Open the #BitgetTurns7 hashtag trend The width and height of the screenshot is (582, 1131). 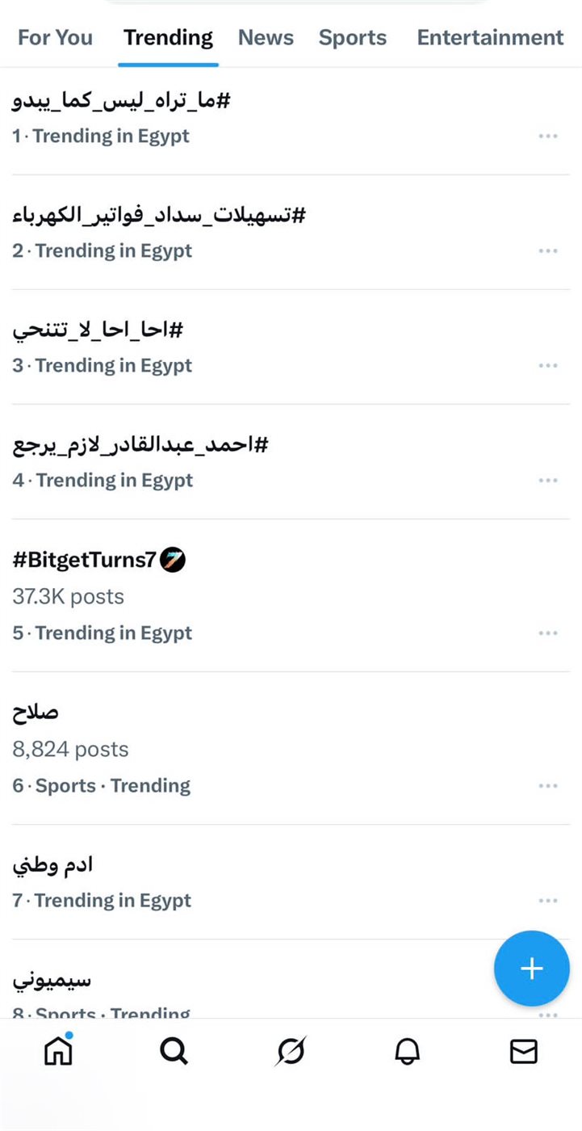pyautogui.click(x=84, y=560)
